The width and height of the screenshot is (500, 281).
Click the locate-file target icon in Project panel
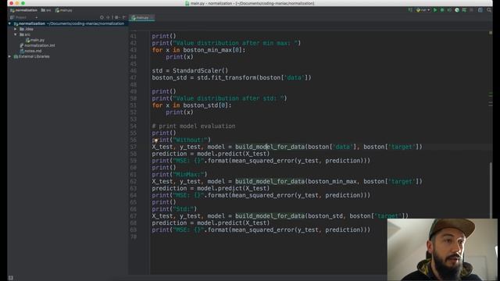(102, 17)
